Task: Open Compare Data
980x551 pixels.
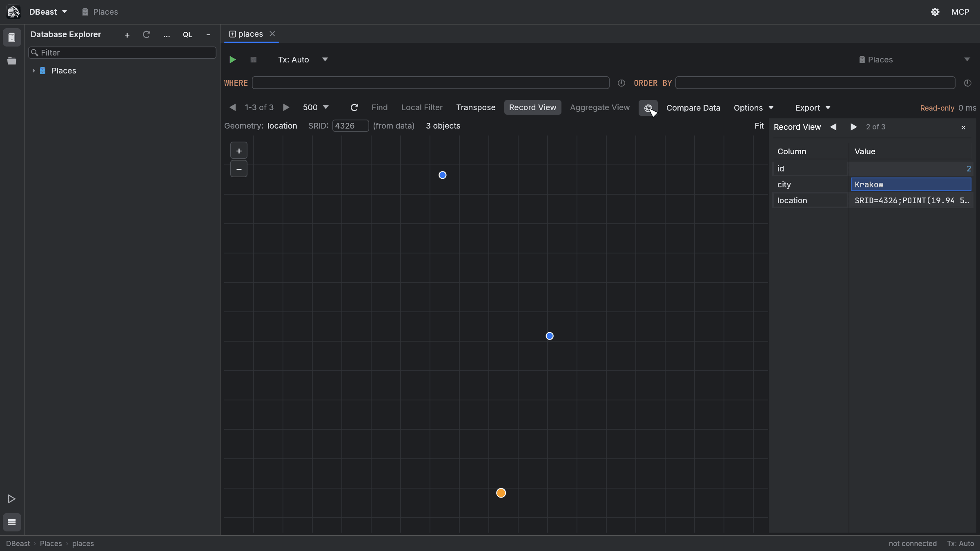Action: (x=693, y=108)
